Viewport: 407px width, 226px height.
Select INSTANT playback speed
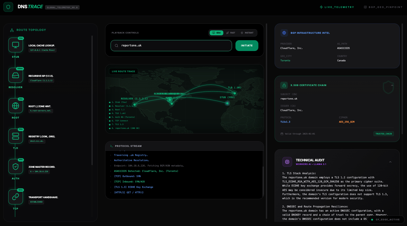[x=247, y=33]
